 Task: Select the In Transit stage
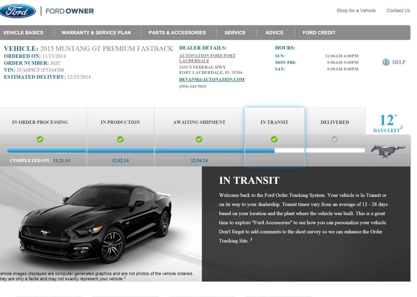click(x=274, y=122)
